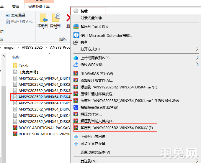This screenshot has width=201, height=163.
Task: Click the Baidu Netdisk upload icon
Action: [x=76, y=137]
